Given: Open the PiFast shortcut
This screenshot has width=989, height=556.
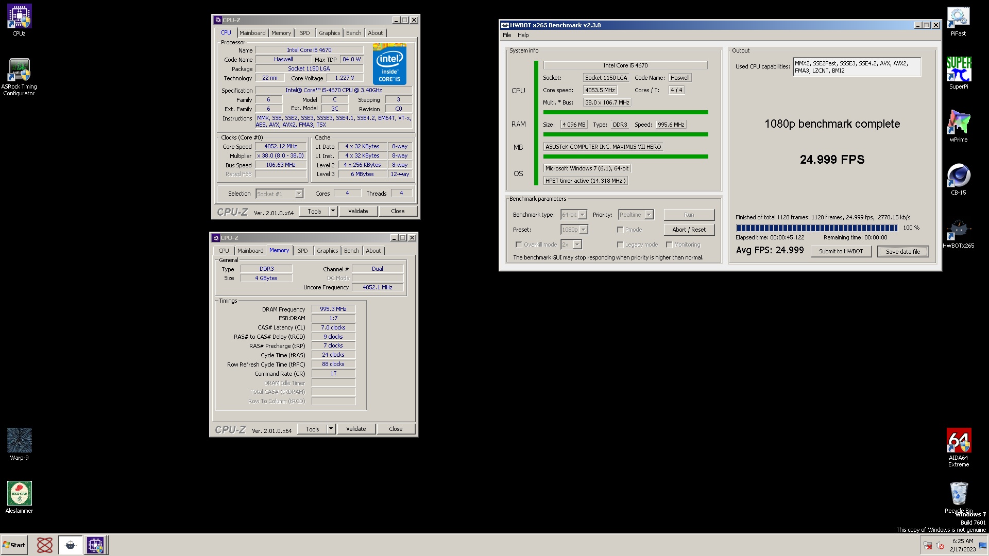Looking at the screenshot, I should pyautogui.click(x=958, y=21).
